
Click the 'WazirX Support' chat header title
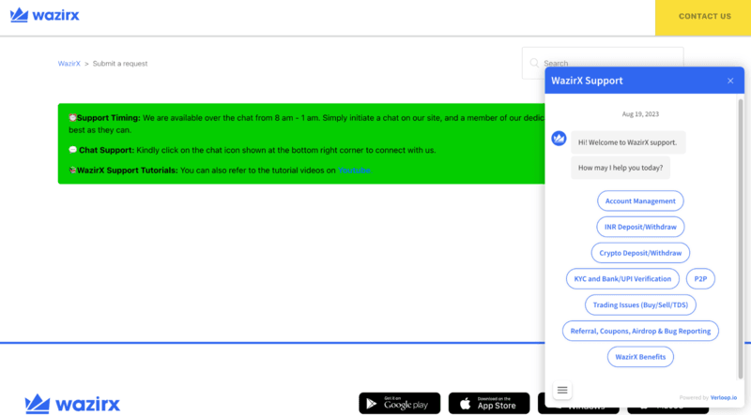tap(587, 81)
